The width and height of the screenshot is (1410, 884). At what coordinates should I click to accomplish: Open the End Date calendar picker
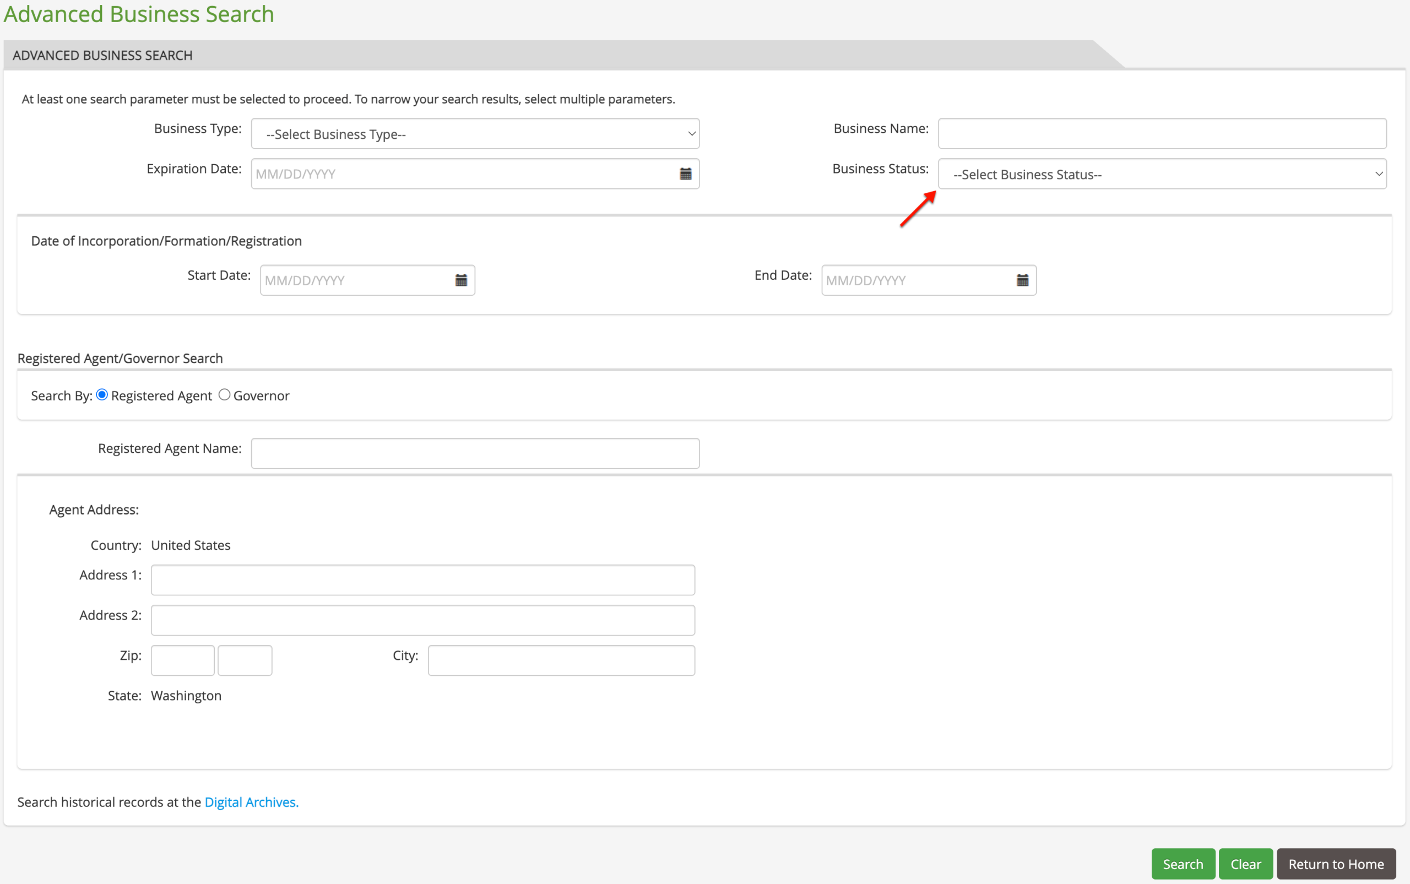pos(1022,280)
